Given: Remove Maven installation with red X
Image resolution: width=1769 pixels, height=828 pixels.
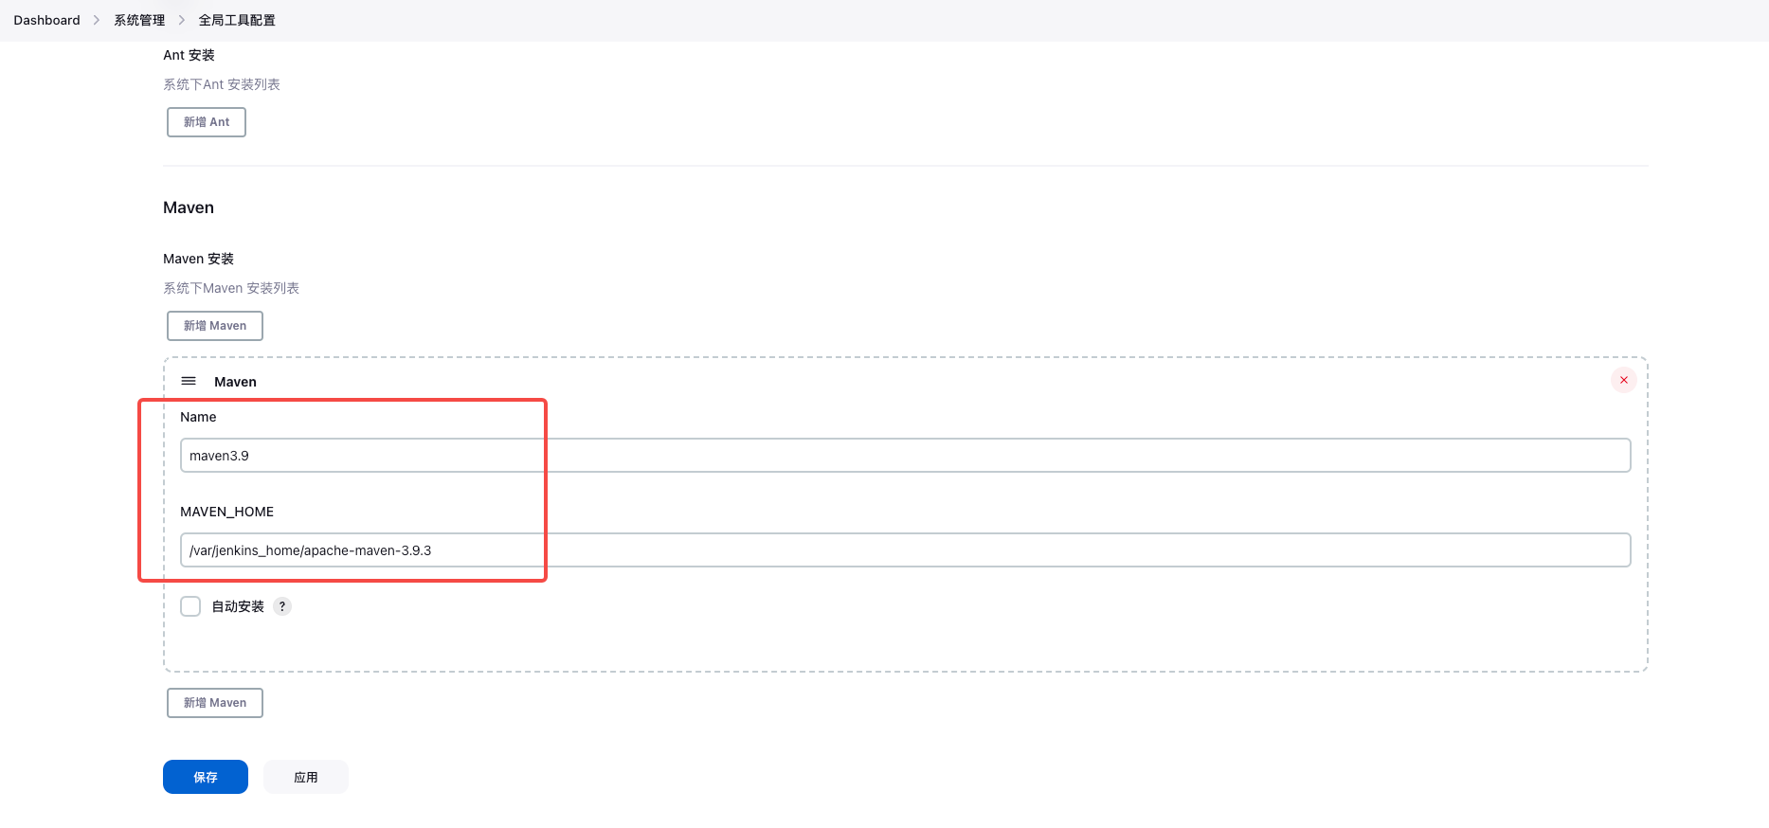Looking at the screenshot, I should (1624, 380).
